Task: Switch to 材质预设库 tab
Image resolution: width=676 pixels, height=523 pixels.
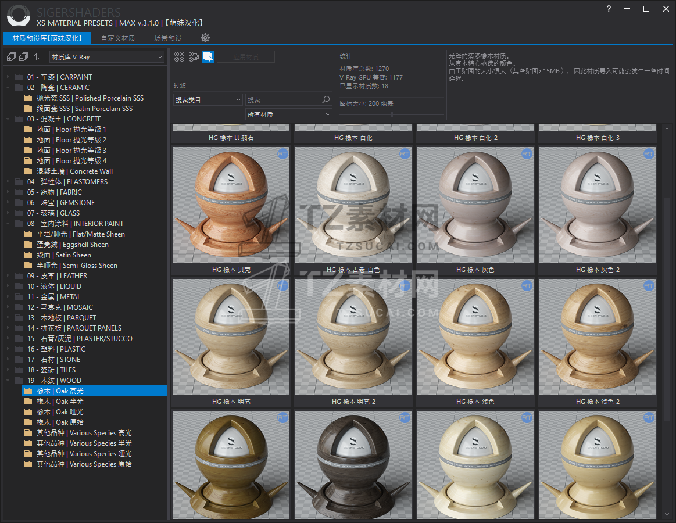Action: click(47, 38)
